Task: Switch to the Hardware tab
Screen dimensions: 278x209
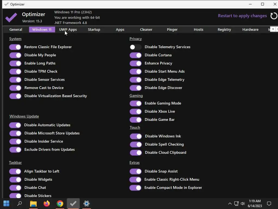Action: [250, 29]
